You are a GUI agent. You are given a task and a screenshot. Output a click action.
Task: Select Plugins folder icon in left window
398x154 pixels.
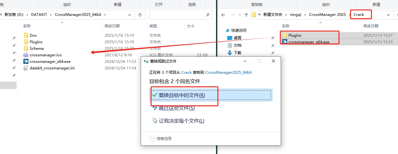click(26, 42)
